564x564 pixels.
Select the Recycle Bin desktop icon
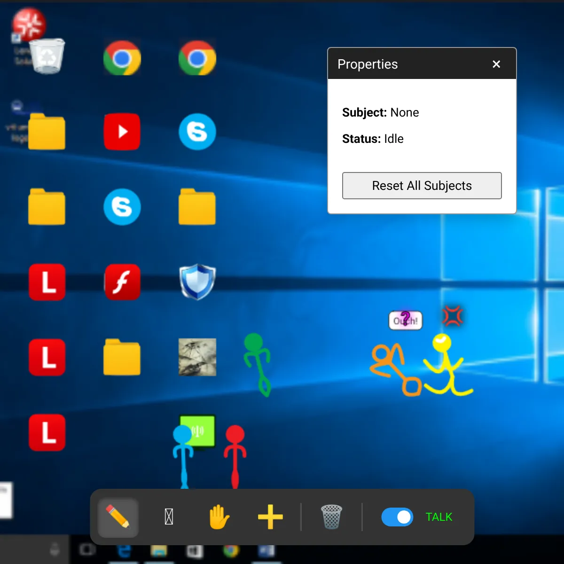(x=47, y=56)
